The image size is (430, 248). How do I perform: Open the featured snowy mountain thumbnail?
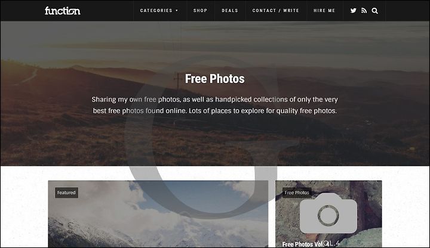[158, 214]
